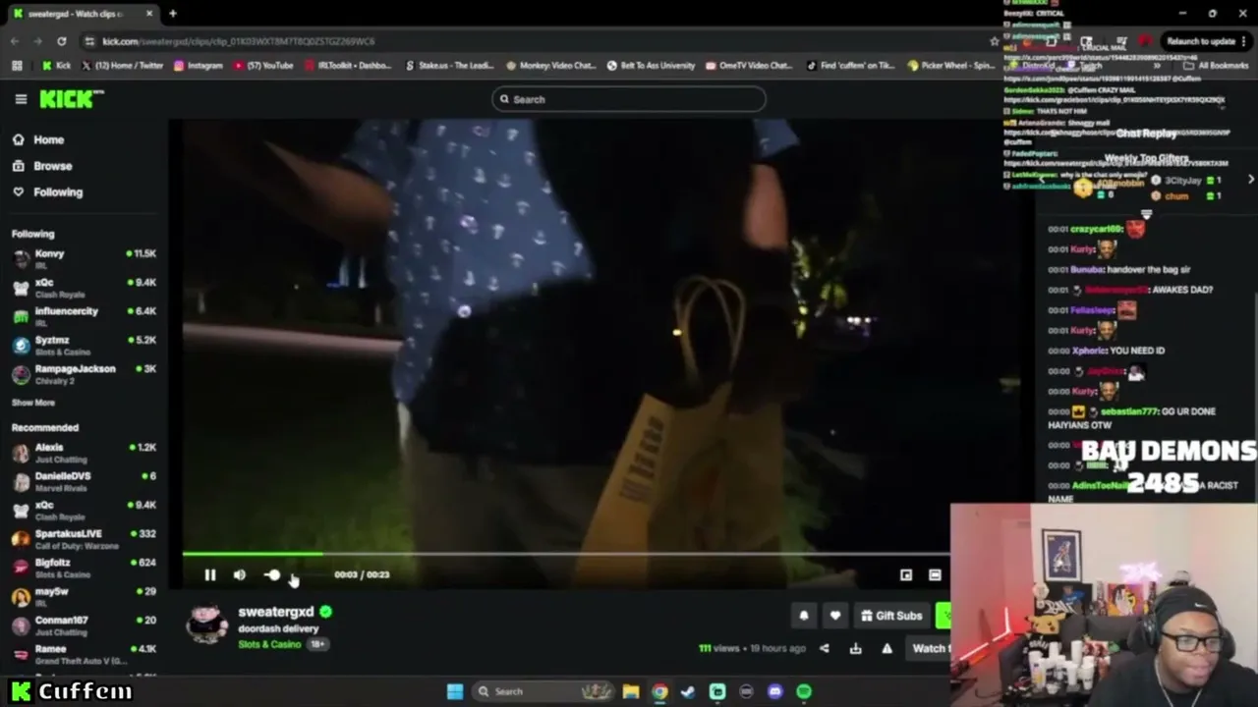Open the Monkey Video Chat bookmark
This screenshot has height=707, width=1258.
(550, 66)
